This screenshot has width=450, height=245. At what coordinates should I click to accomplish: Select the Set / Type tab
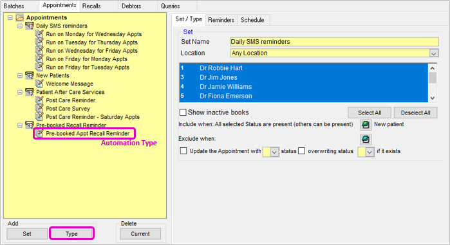click(x=189, y=19)
